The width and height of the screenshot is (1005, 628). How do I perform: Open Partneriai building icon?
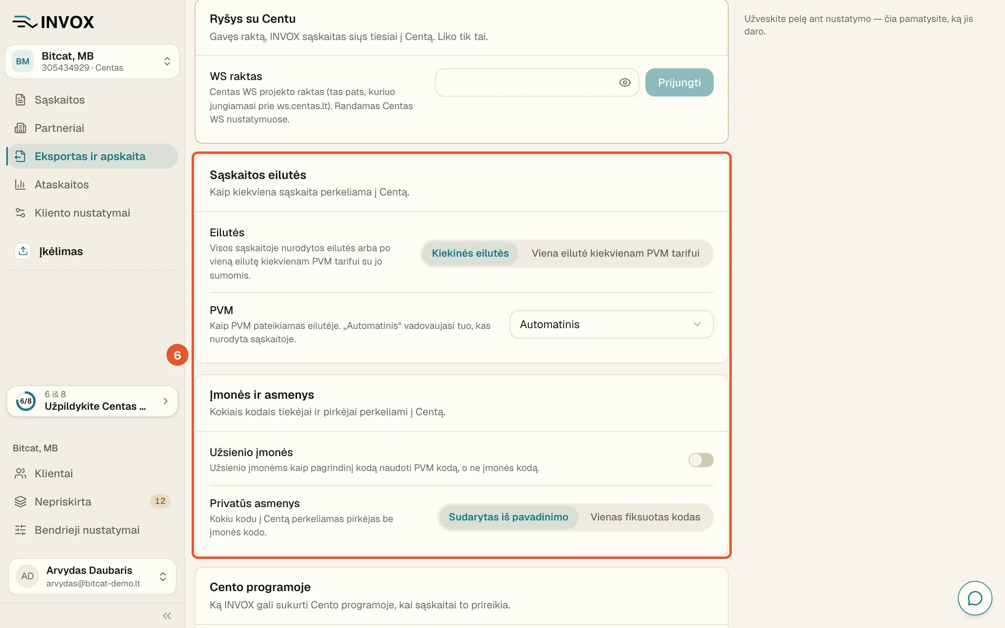pyautogui.click(x=20, y=128)
